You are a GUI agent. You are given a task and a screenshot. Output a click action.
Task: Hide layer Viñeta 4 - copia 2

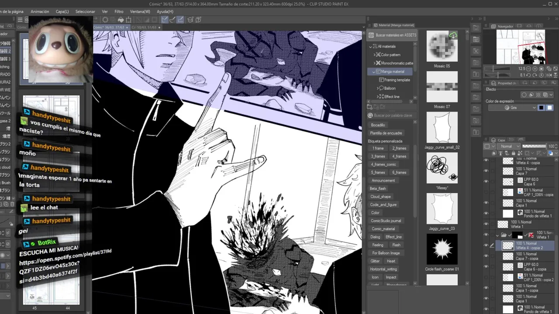[x=486, y=246]
